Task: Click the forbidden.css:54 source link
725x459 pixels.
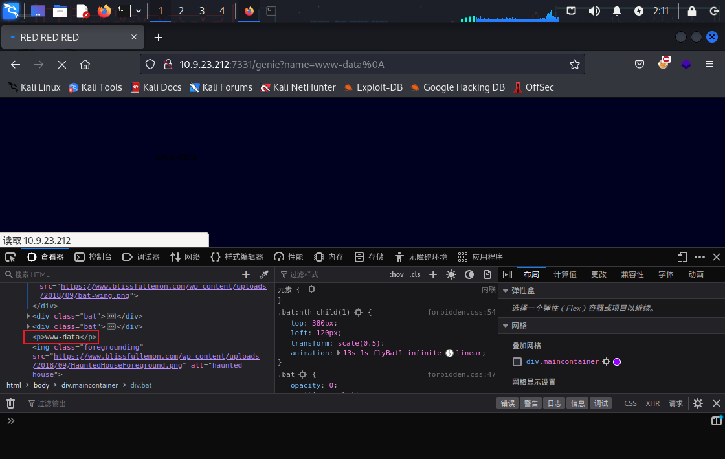Action: point(461,312)
